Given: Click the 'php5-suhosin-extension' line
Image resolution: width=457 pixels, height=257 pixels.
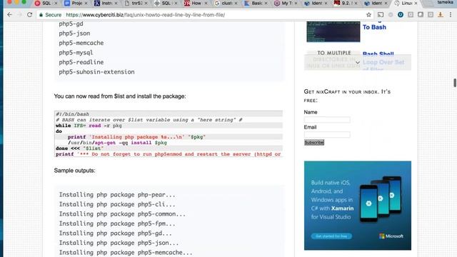Looking at the screenshot, I should click(97, 72).
